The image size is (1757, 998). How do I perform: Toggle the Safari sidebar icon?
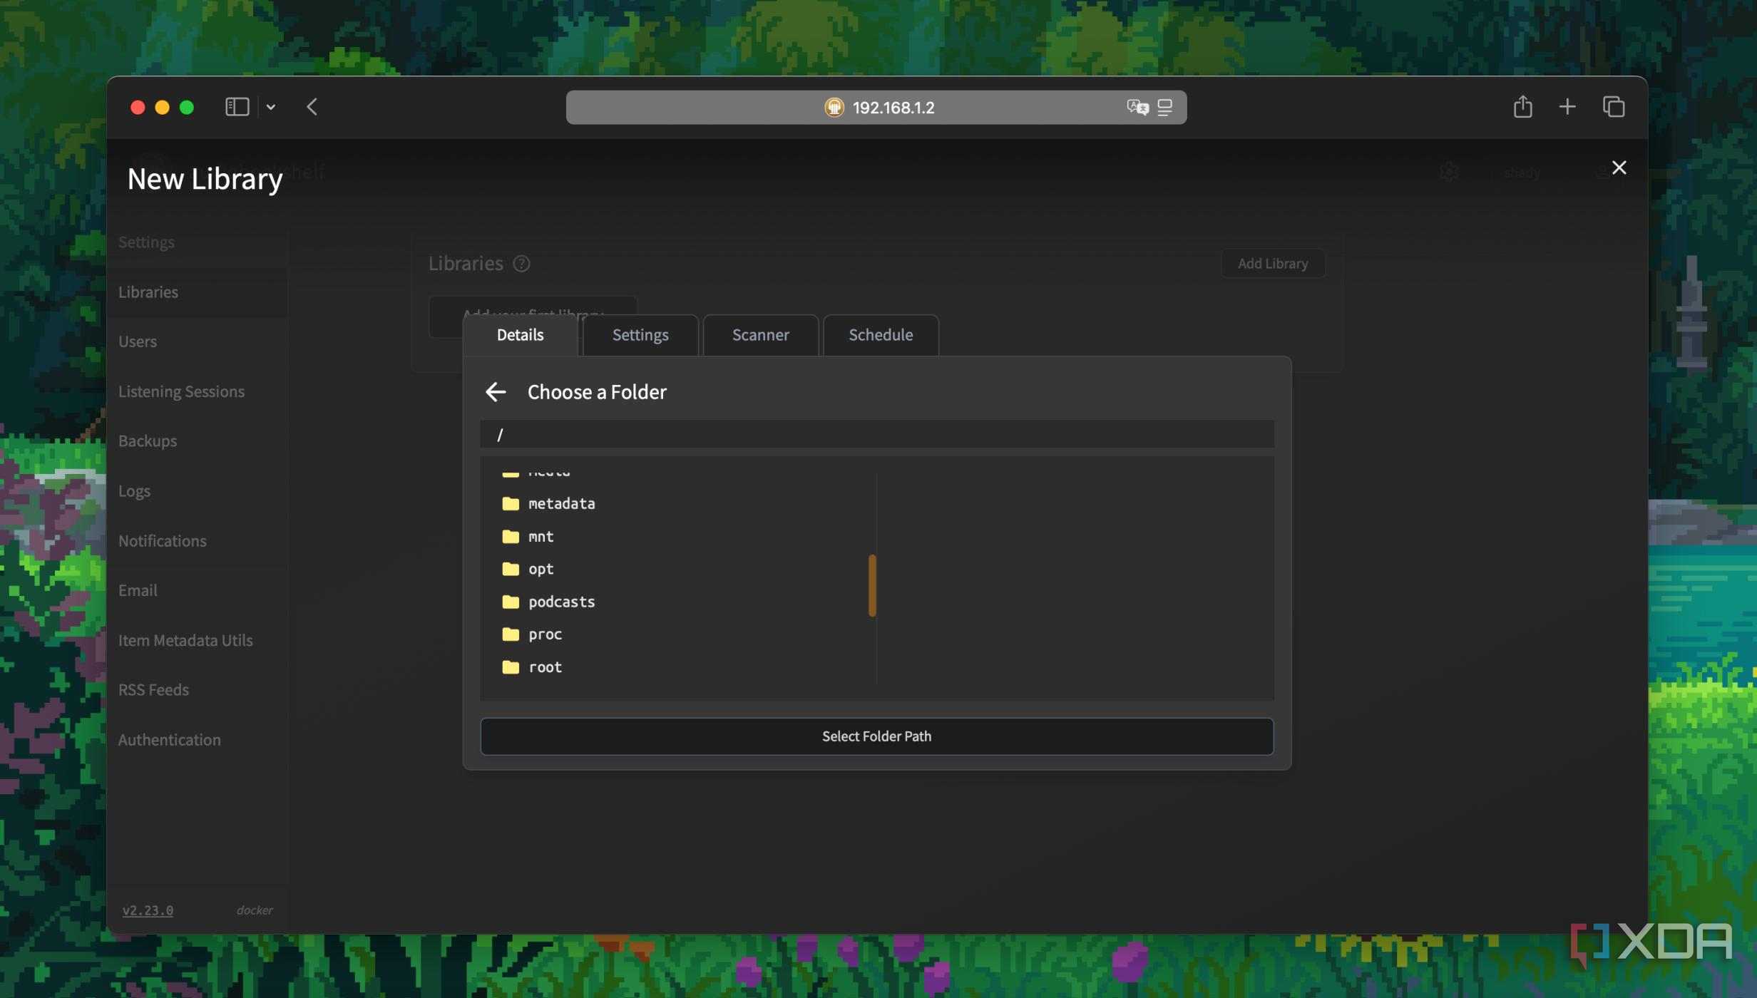tap(237, 107)
